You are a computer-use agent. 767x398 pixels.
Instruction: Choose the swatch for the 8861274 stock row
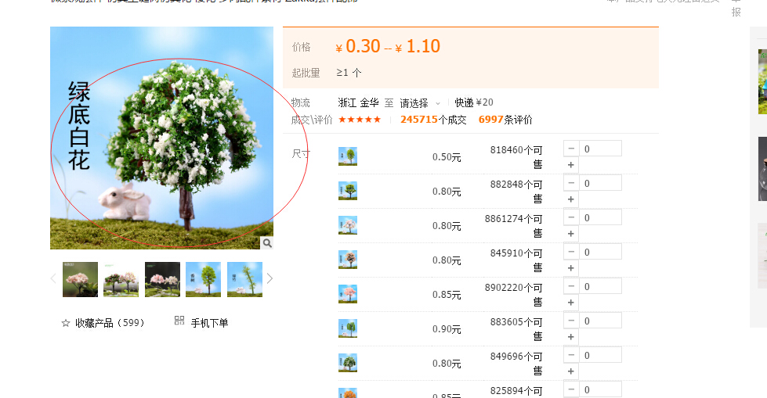tap(348, 225)
